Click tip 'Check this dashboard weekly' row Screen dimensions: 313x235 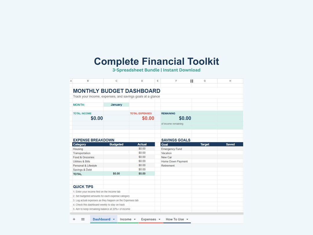99,205
